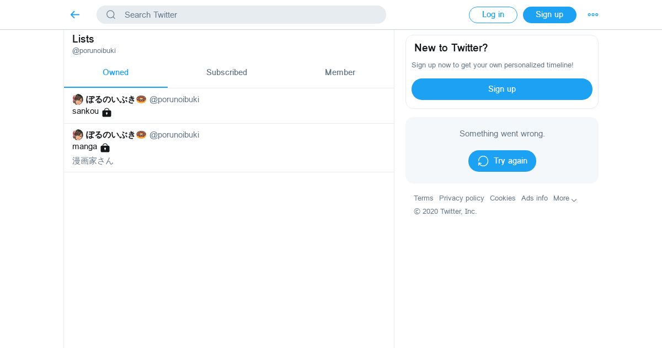The height and width of the screenshot is (348, 662).
Task: Open the Terms link
Action: click(x=424, y=198)
